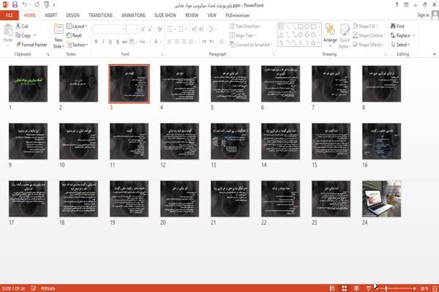Center text alignment icon
The width and height of the screenshot is (439, 292).
[x=176, y=42]
